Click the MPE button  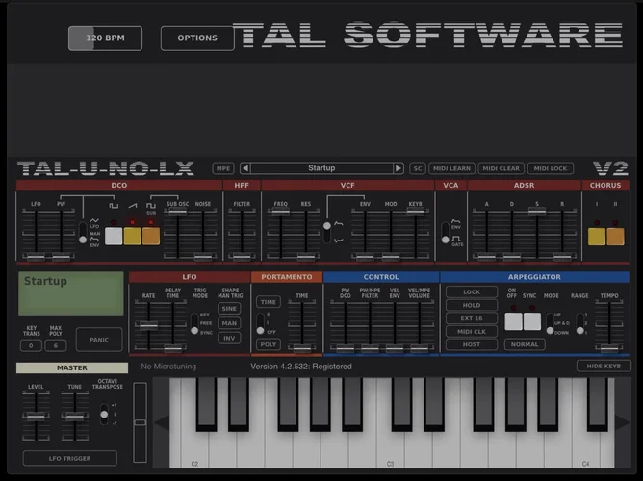(x=223, y=168)
